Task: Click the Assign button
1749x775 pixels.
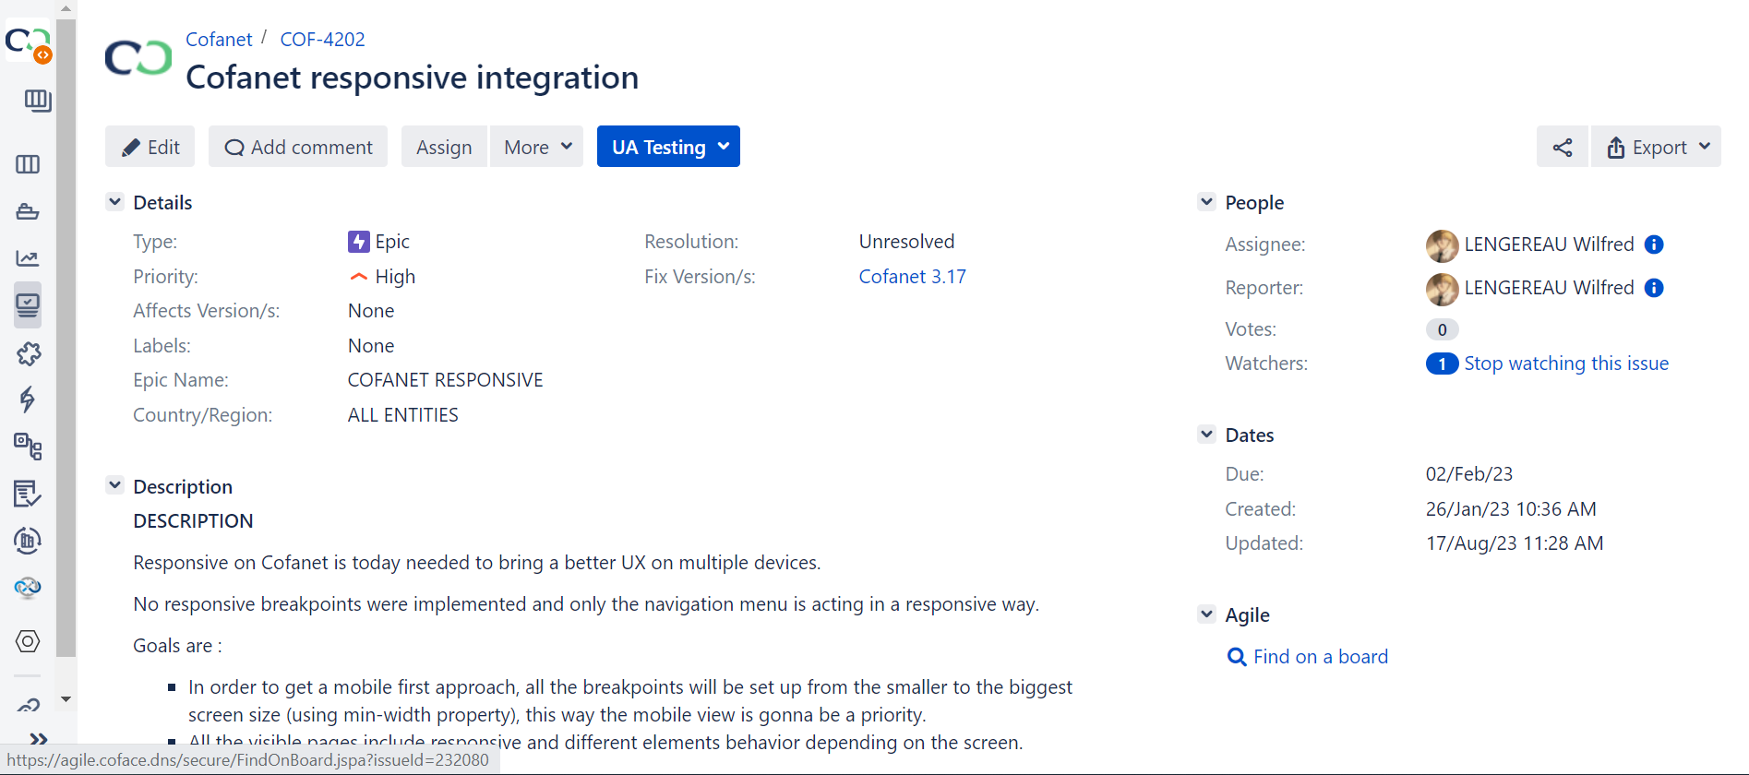Action: [444, 147]
